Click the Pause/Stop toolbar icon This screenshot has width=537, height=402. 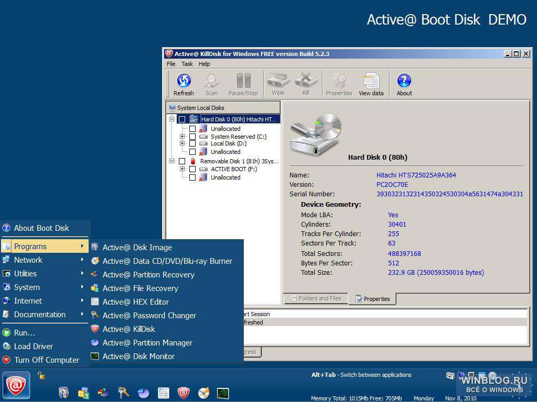coord(243,84)
